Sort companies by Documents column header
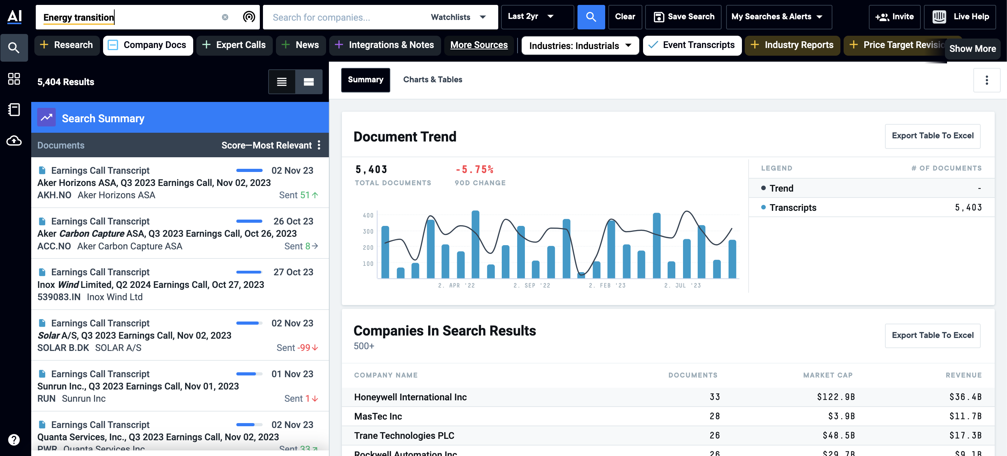This screenshot has width=1007, height=456. point(693,375)
